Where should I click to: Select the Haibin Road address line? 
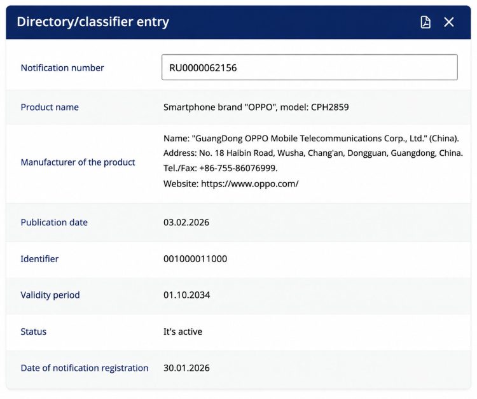tap(313, 153)
